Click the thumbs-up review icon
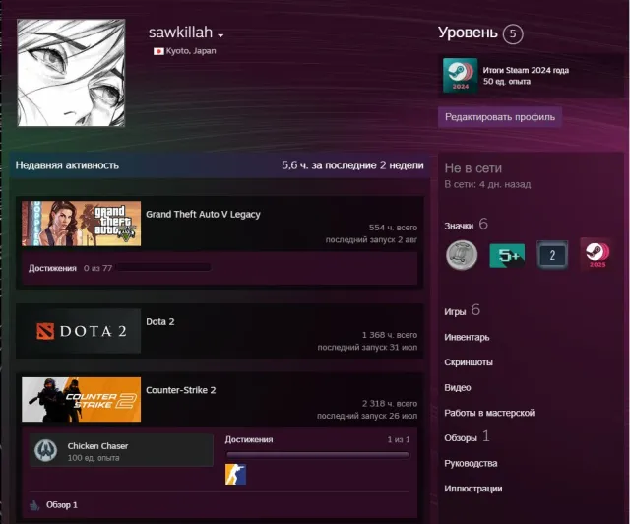The height and width of the screenshot is (524, 630). coord(34,505)
